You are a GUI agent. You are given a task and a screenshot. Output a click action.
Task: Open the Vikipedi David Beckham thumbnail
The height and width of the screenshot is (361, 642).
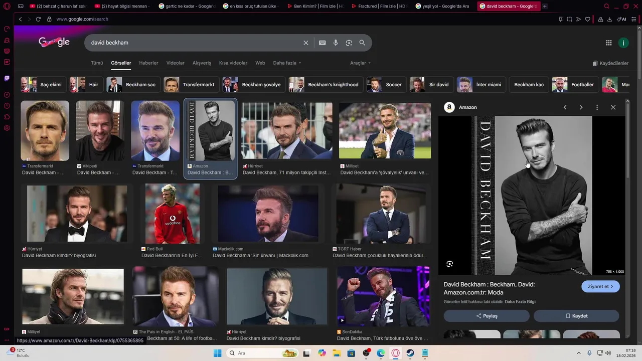[x=100, y=131]
